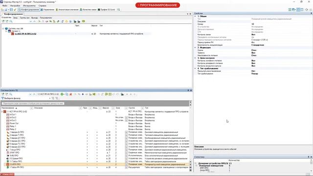Switch to the Зоны tab
Image resolution: width=313 pixels, height=176 pixels.
(15, 18)
